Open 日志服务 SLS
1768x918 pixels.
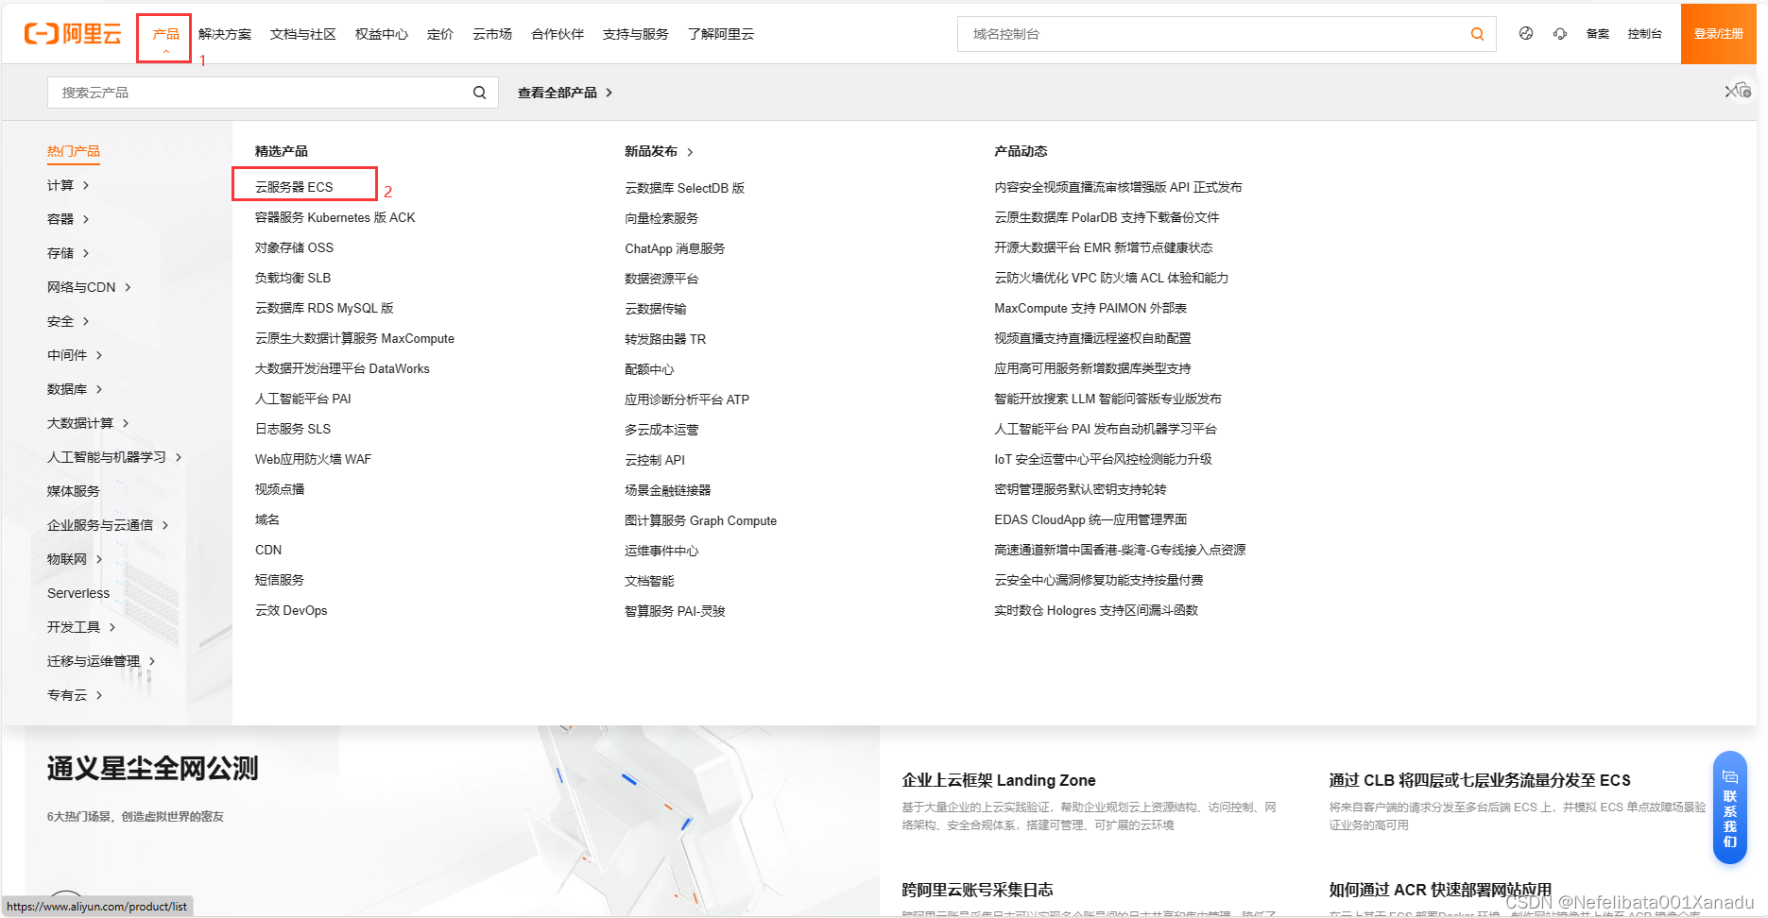point(293,429)
